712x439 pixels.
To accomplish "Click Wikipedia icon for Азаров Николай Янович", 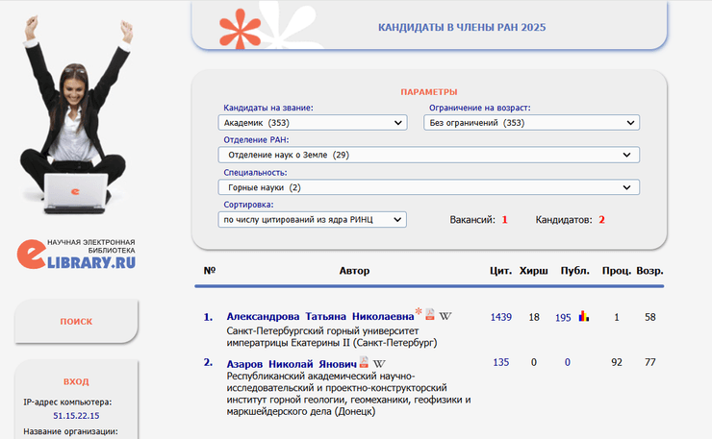I will coord(379,363).
